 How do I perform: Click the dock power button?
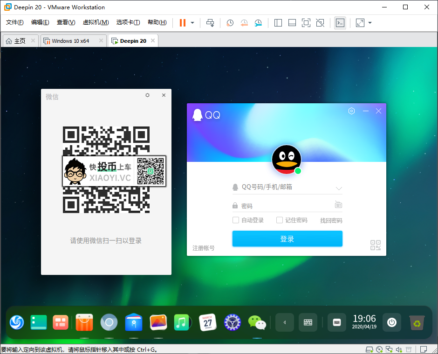pos(392,322)
